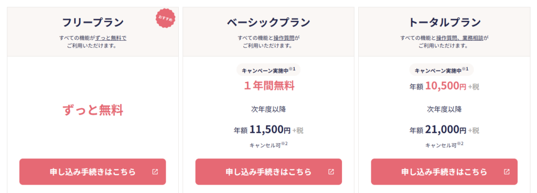Click キャンペーン実施中 badge in ベーシックプラン
The height and width of the screenshot is (193, 537).
(x=268, y=71)
